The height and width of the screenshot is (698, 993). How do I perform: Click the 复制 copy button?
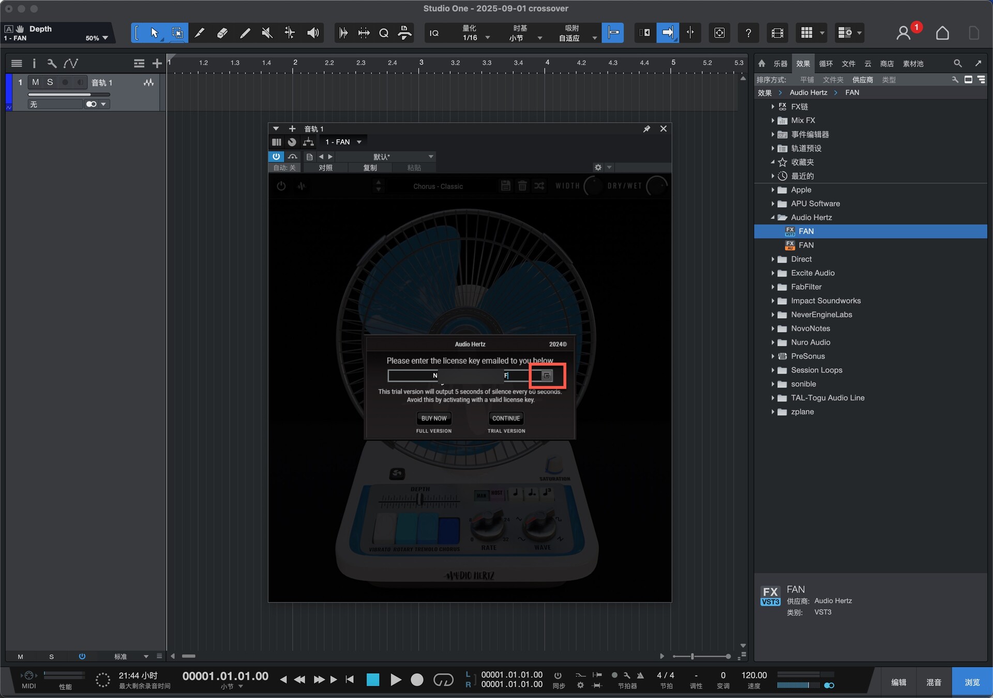[x=370, y=168]
